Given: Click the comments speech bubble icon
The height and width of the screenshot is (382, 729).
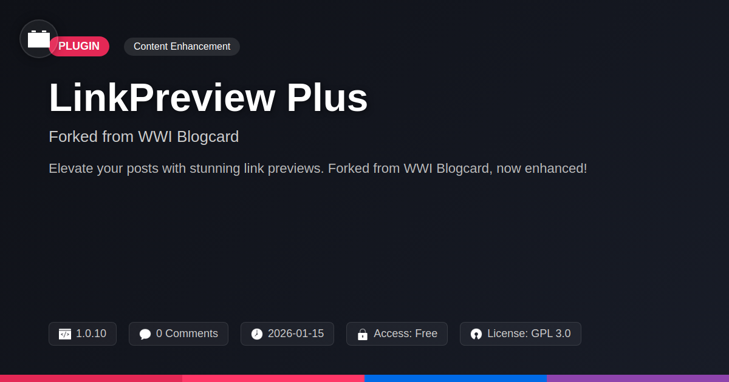Looking at the screenshot, I should (x=145, y=334).
